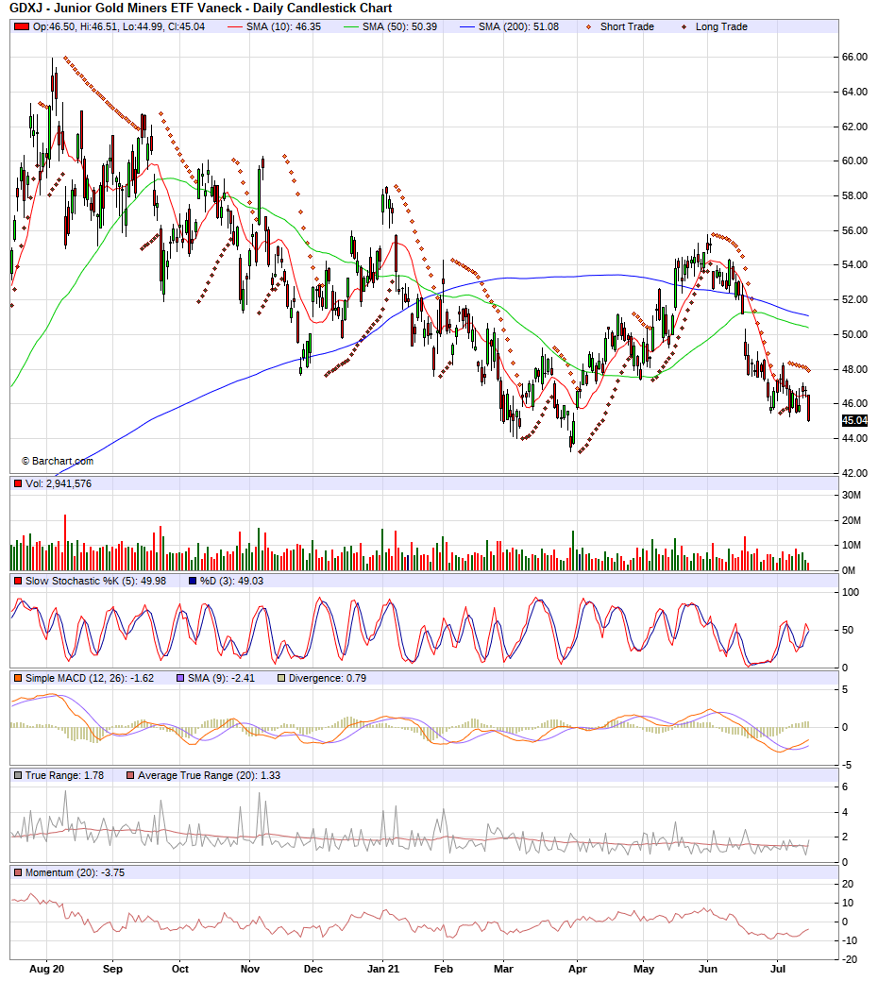
Task: Click the 56.00 price axis label
Action: (854, 231)
